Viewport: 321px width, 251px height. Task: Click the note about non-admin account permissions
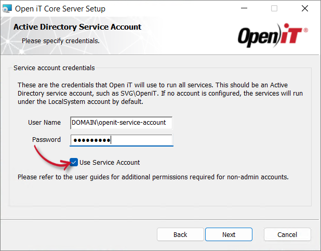tap(153, 177)
